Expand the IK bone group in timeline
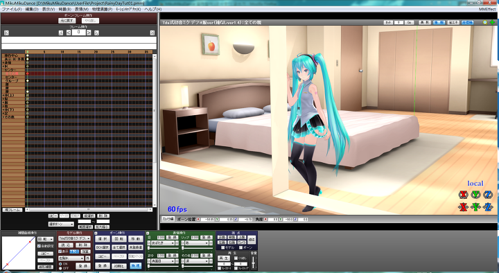Viewport: 499px width, 273px height. pos(3,67)
